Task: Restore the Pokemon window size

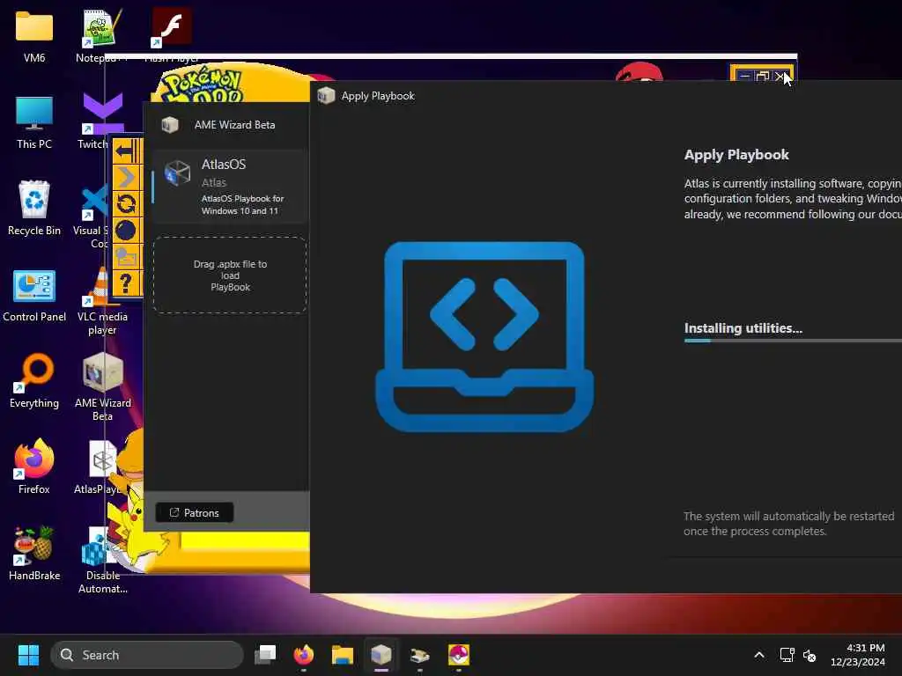Action: tap(763, 77)
